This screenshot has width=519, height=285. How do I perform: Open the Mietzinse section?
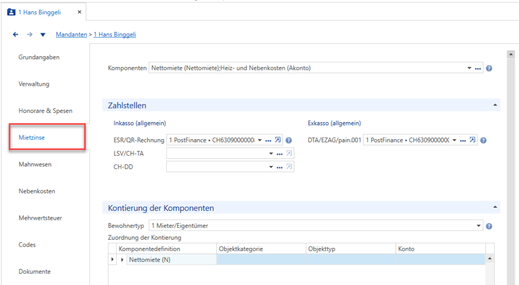click(32, 137)
